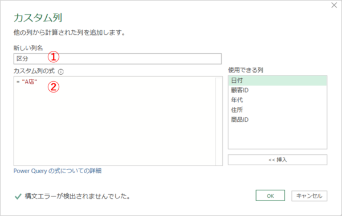Select 顧客ID in the available columns list

pos(278,90)
